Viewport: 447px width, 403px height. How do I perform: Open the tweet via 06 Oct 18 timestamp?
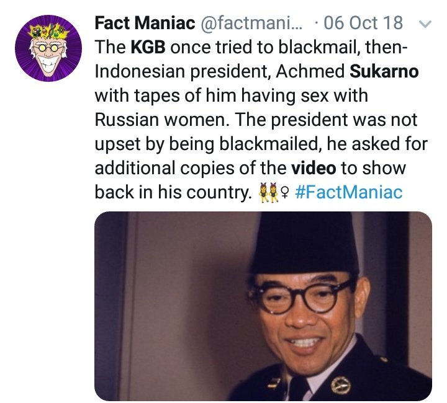pos(369,24)
